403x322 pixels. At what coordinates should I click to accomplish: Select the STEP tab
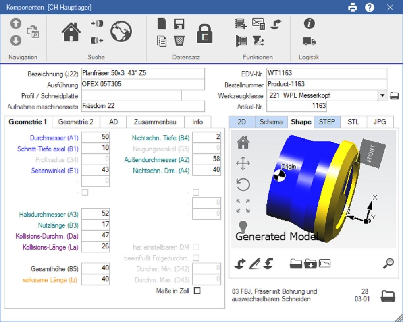(x=327, y=122)
